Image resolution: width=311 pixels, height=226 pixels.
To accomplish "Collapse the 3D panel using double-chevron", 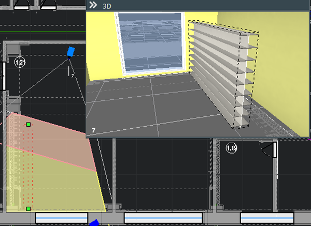I will 93,5.
